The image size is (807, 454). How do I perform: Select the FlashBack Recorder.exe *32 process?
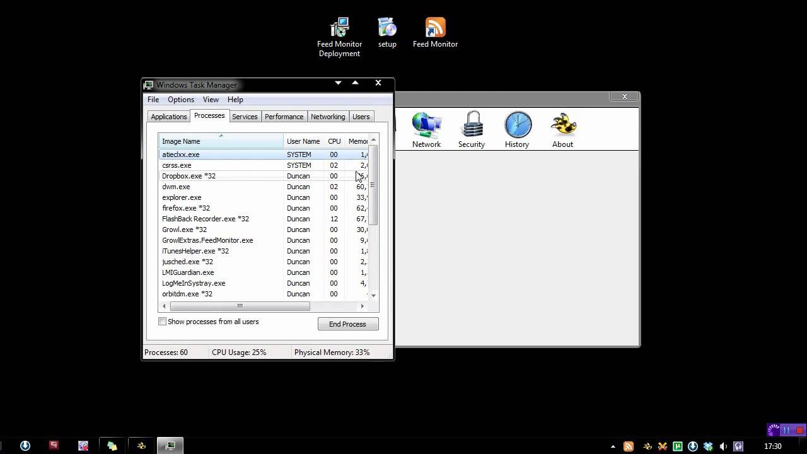[264, 219]
